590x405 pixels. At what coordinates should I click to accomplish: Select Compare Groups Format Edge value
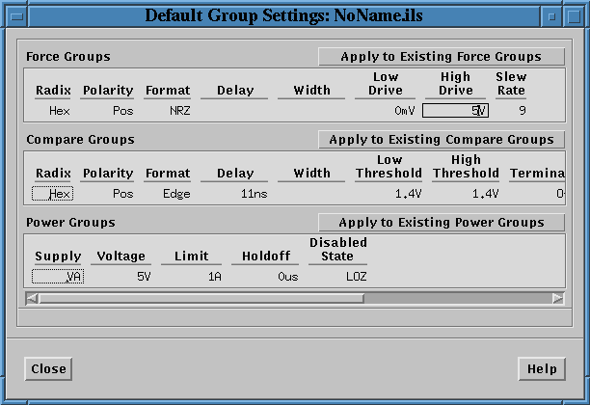(x=176, y=194)
